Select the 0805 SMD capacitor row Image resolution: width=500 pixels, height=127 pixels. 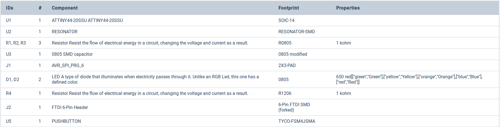[250, 54]
